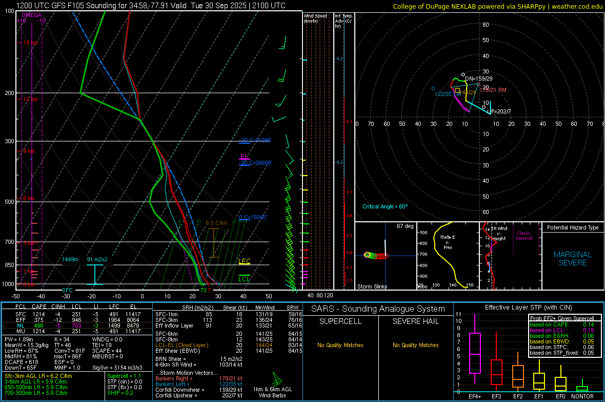Click the 67 deg slinky tilt value
605x402 pixels.
(405, 226)
